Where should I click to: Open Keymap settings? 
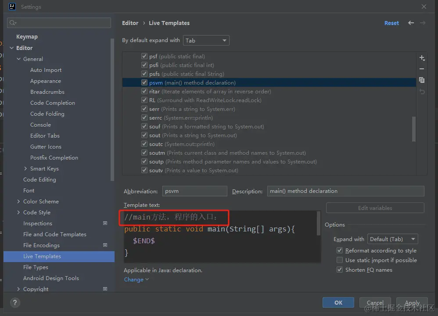tap(27, 37)
